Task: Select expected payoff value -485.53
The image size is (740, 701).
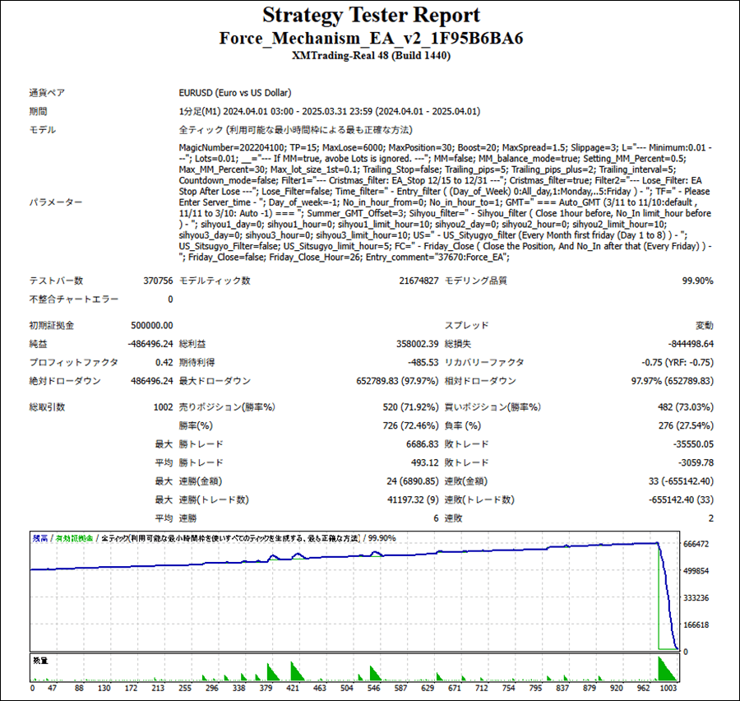Action: (423, 362)
